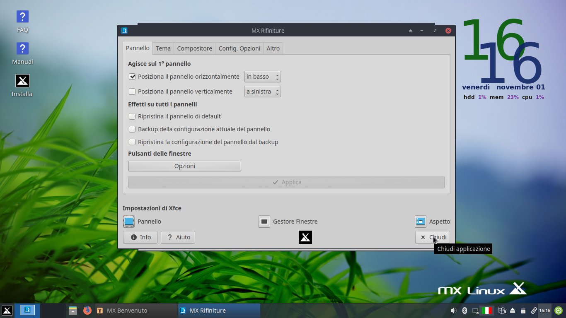Switch to the Tema tab
Image resolution: width=566 pixels, height=318 pixels.
click(x=163, y=48)
